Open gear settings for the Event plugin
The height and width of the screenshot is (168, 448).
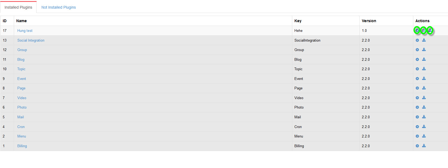[417, 79]
